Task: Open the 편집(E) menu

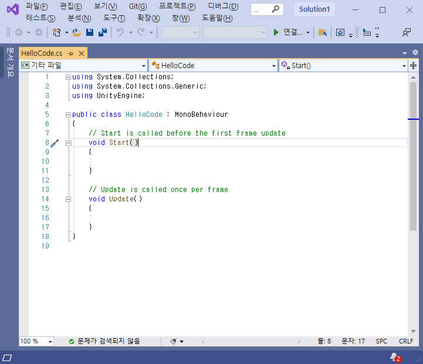Action: [x=71, y=6]
